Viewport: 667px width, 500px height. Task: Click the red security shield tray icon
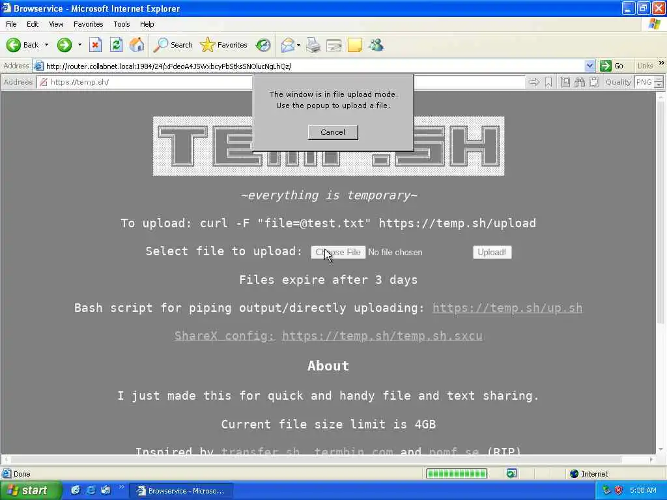click(619, 490)
